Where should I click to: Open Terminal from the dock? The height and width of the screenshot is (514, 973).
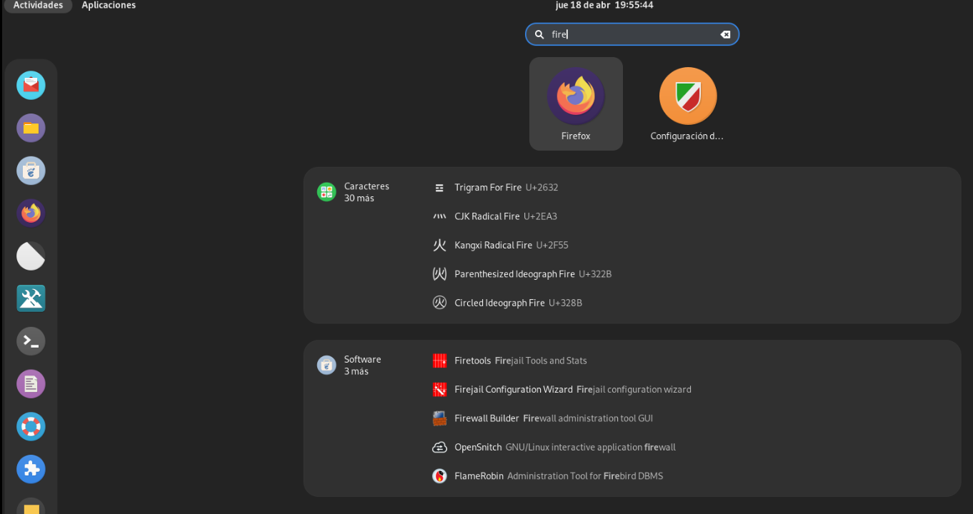31,341
